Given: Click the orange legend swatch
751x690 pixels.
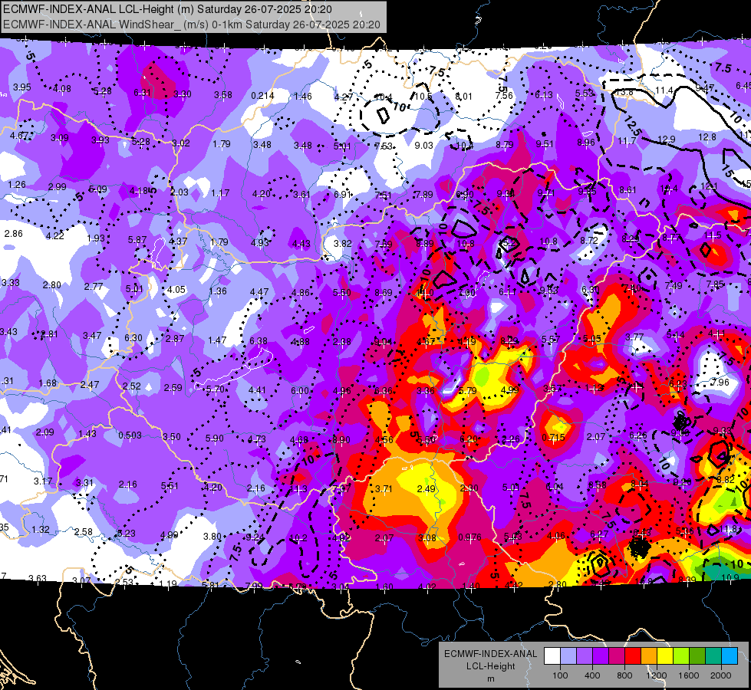Looking at the screenshot, I should click(649, 656).
